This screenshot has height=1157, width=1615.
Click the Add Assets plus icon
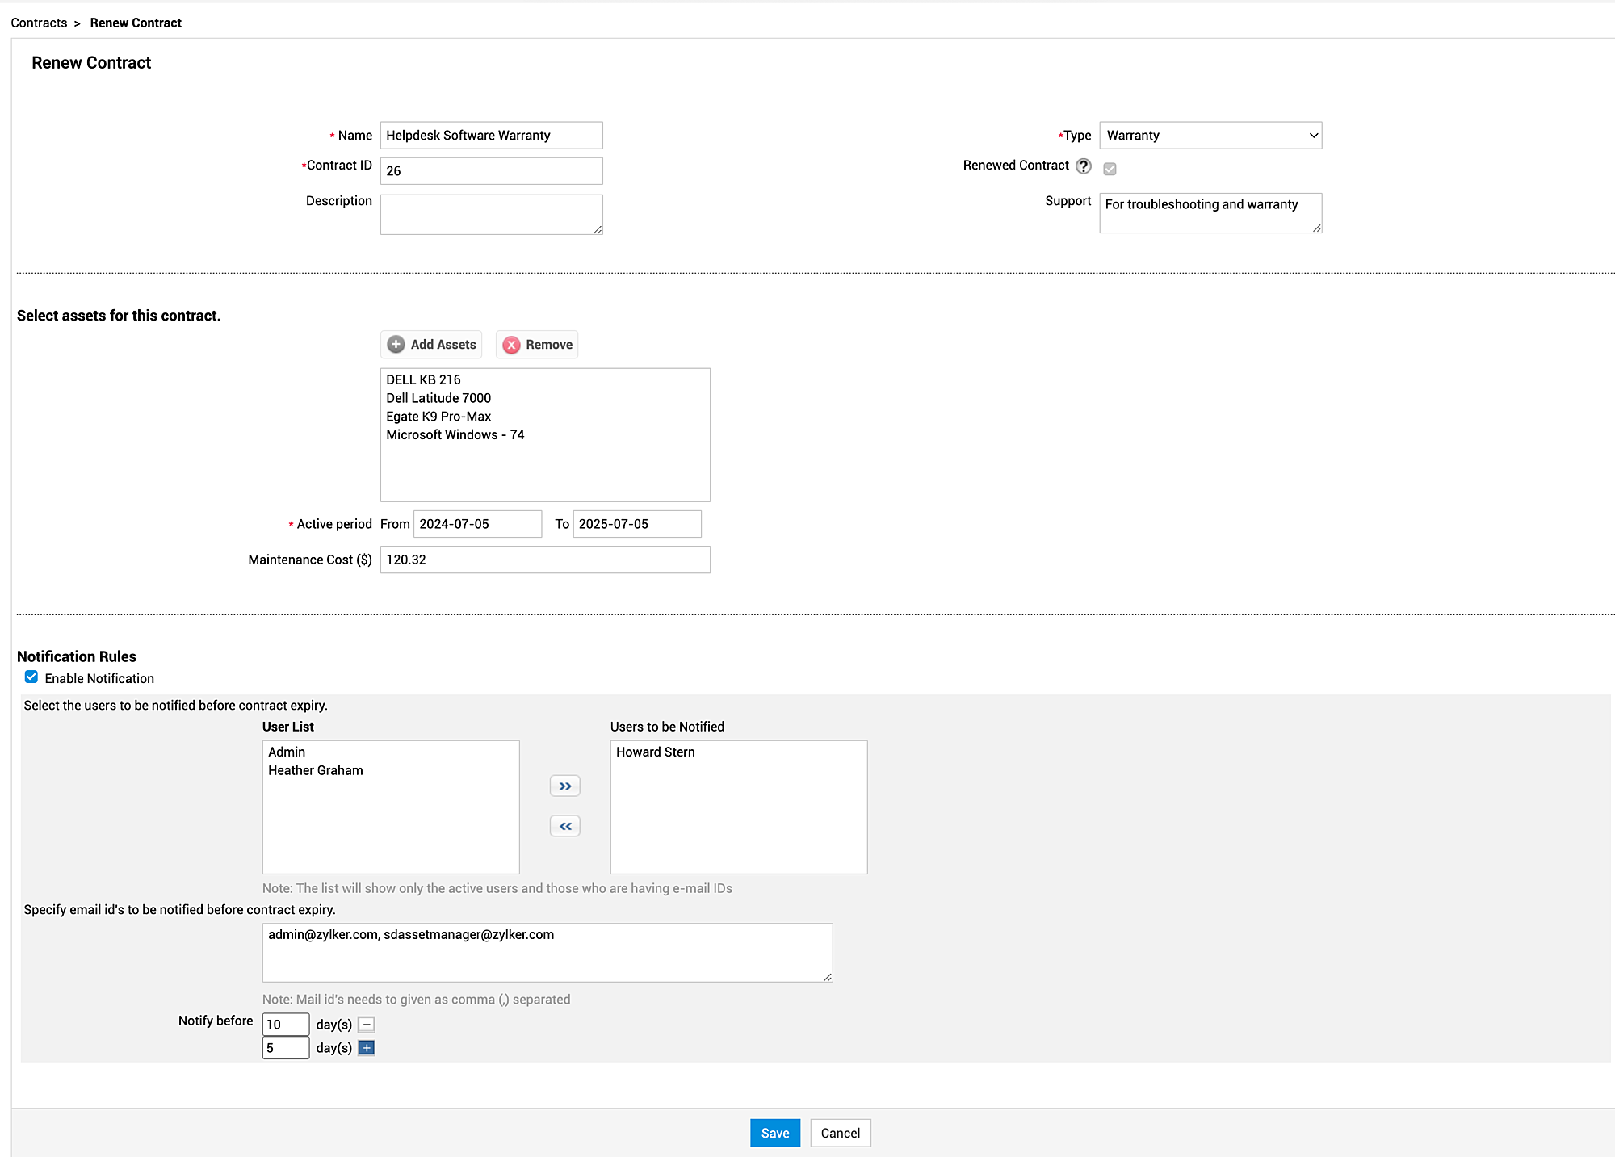396,345
